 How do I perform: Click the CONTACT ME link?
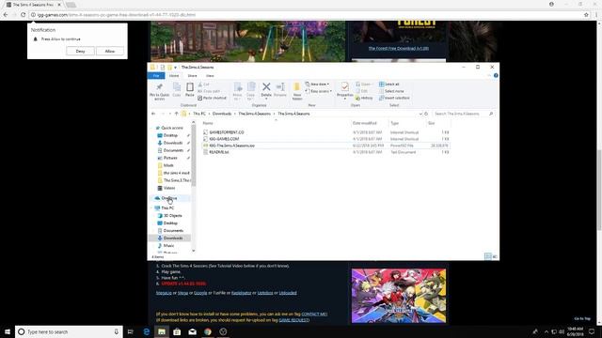click(314, 315)
